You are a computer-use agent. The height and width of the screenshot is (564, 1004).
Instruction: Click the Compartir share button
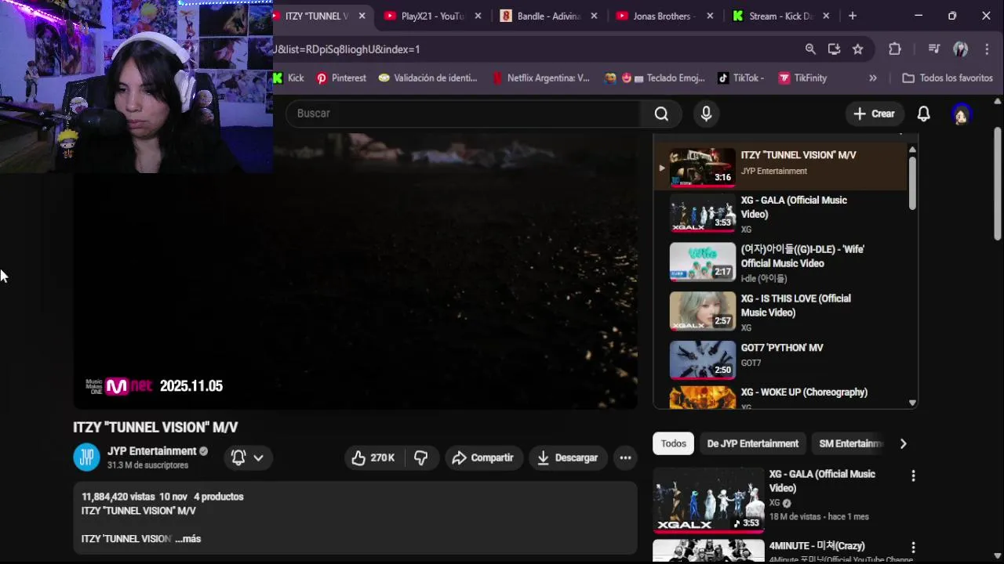pyautogui.click(x=482, y=457)
